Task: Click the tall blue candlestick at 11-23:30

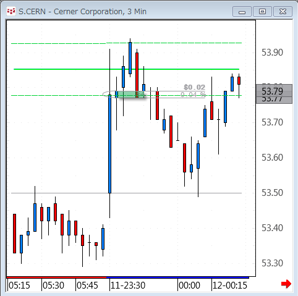Action: pyautogui.click(x=109, y=144)
